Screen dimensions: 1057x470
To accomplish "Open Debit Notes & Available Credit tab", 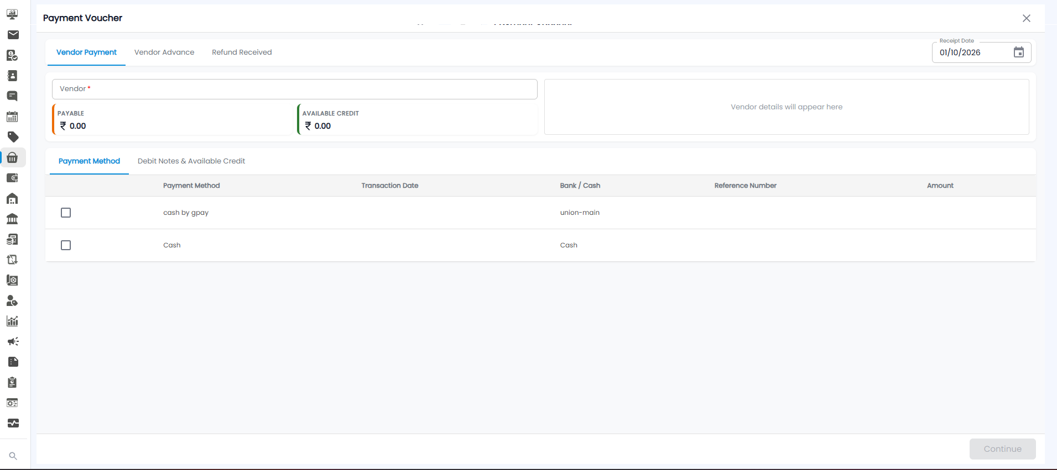I will click(191, 161).
